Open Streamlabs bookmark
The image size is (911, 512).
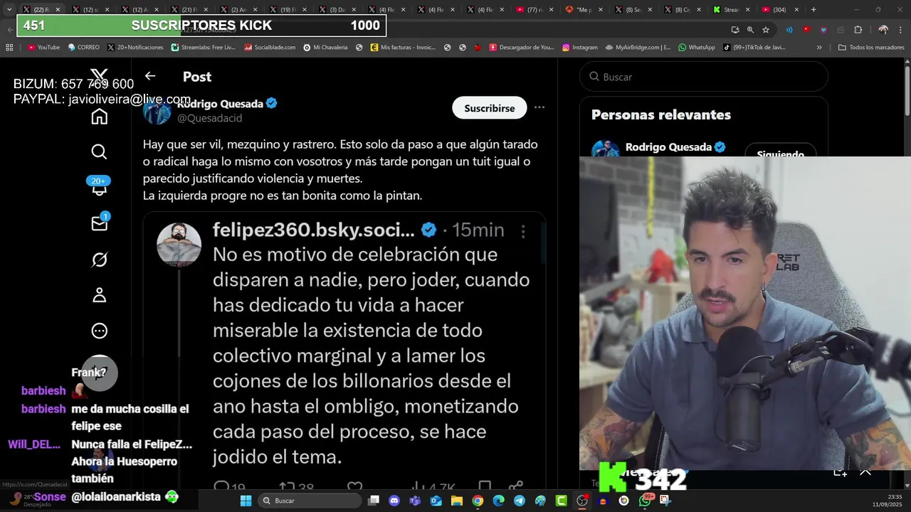click(x=203, y=47)
